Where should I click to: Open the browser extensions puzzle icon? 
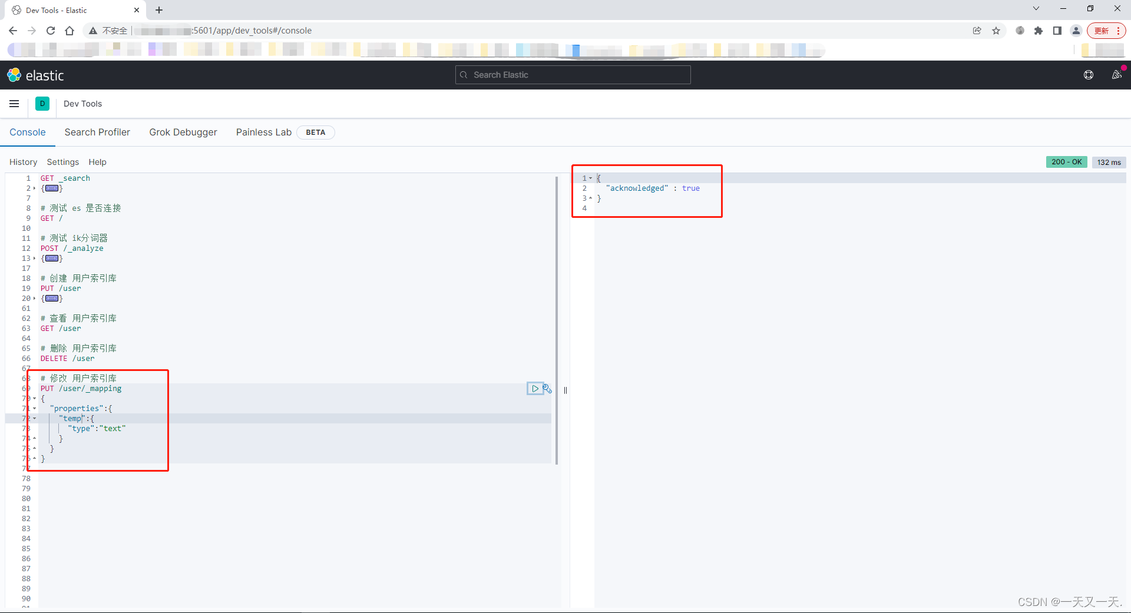(x=1039, y=30)
